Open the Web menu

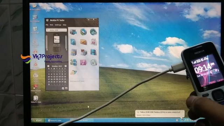[51, 25]
